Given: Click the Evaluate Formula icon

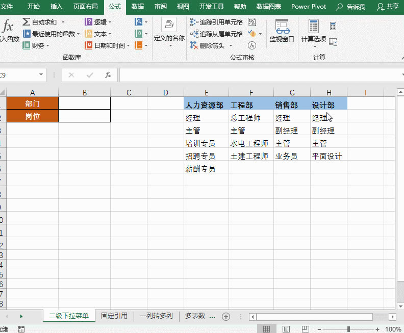Looking at the screenshot, I should click(252, 45).
